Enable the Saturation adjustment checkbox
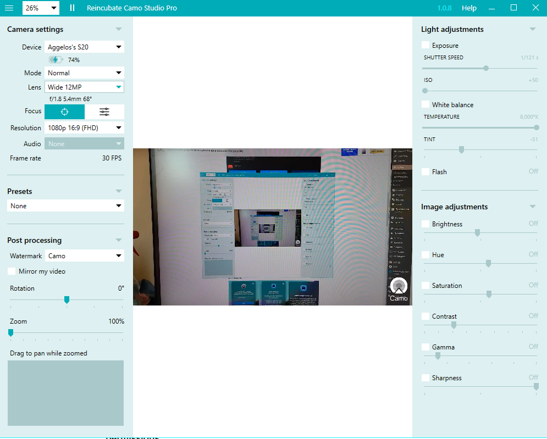This screenshot has height=439, width=547. click(x=426, y=285)
